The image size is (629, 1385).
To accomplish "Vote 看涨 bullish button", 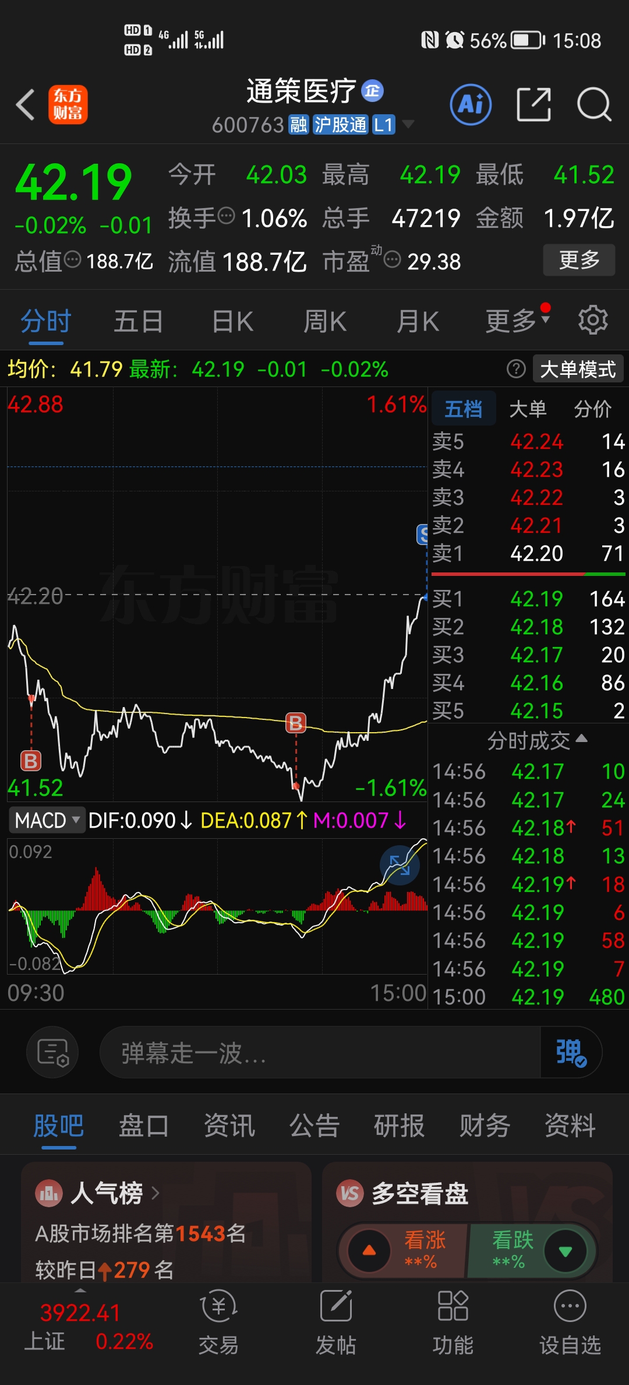I will 404,1250.
